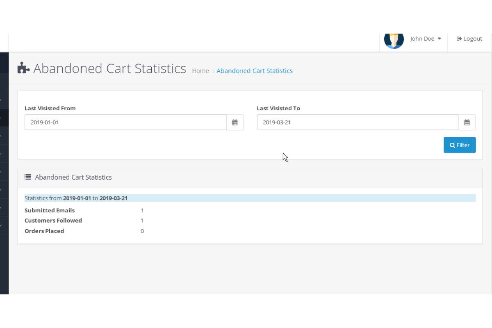Expand the John Doe user dropdown caret
This screenshot has height=328, width=492.
[440, 39]
